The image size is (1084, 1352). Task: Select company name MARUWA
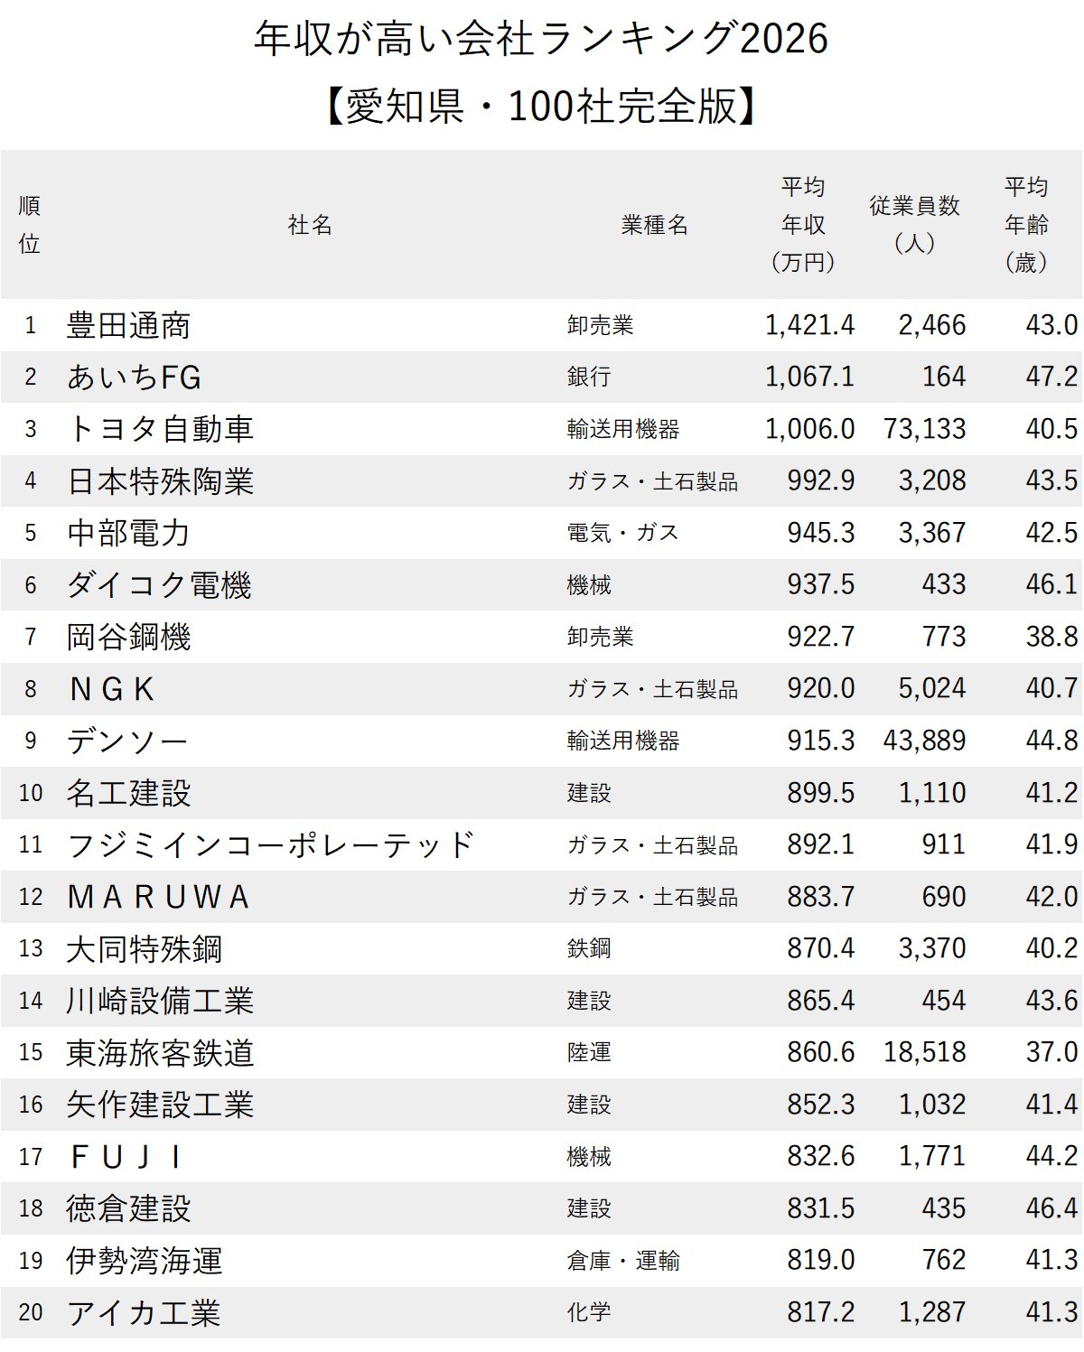pos(158,897)
